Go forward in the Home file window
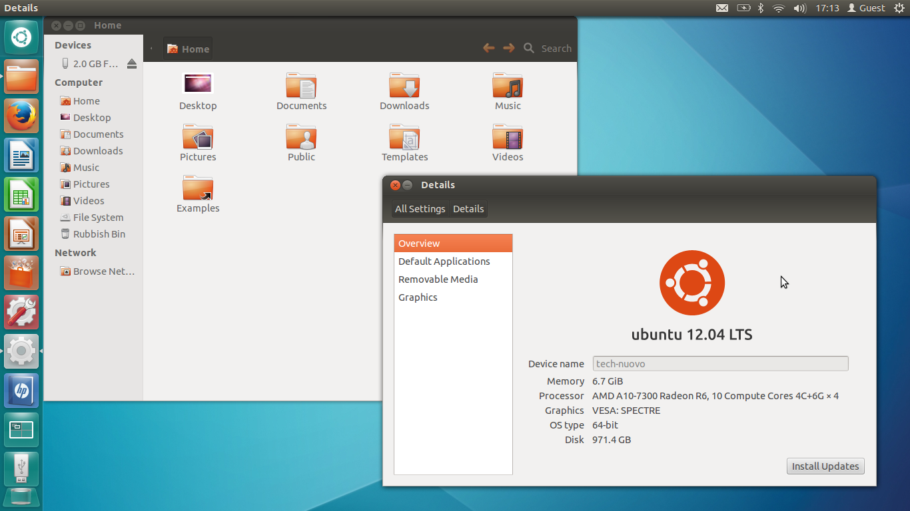The width and height of the screenshot is (910, 511). tap(509, 48)
